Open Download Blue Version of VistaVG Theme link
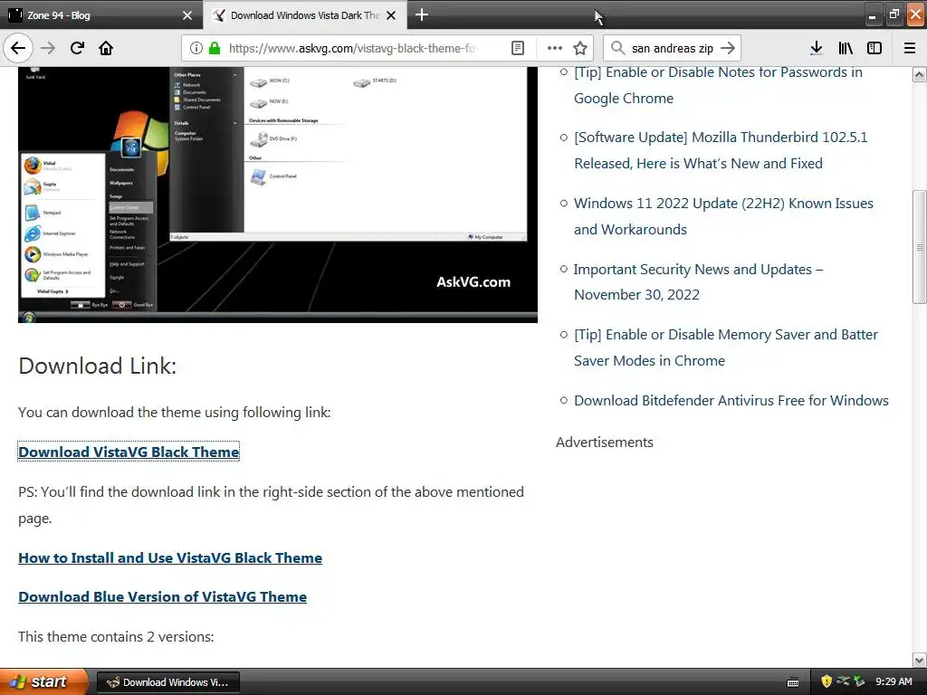The width and height of the screenshot is (927, 695). click(x=163, y=597)
